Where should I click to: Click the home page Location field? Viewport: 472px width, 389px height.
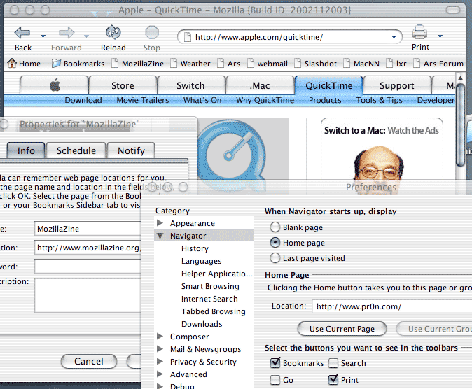[x=391, y=306]
